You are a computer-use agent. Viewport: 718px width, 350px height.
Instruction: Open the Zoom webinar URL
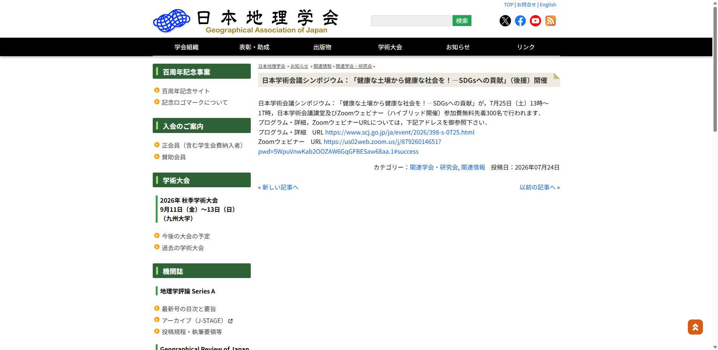click(350, 147)
